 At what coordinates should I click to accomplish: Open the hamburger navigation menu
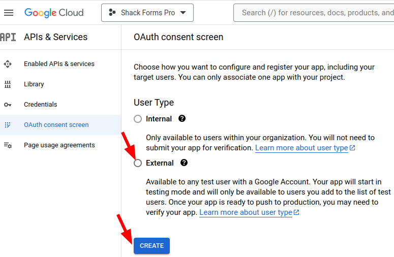(x=9, y=13)
